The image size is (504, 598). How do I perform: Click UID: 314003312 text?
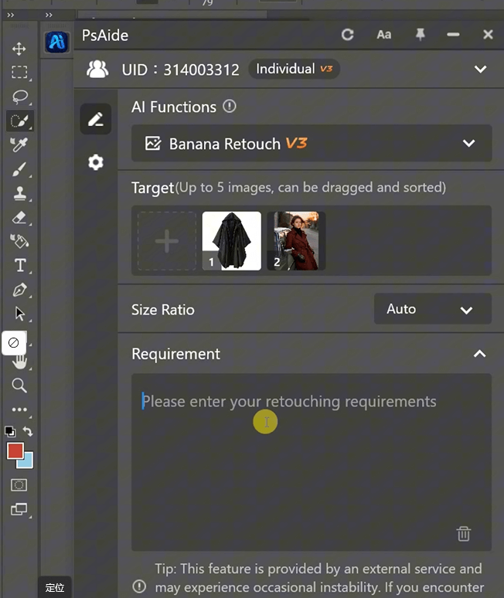point(180,70)
